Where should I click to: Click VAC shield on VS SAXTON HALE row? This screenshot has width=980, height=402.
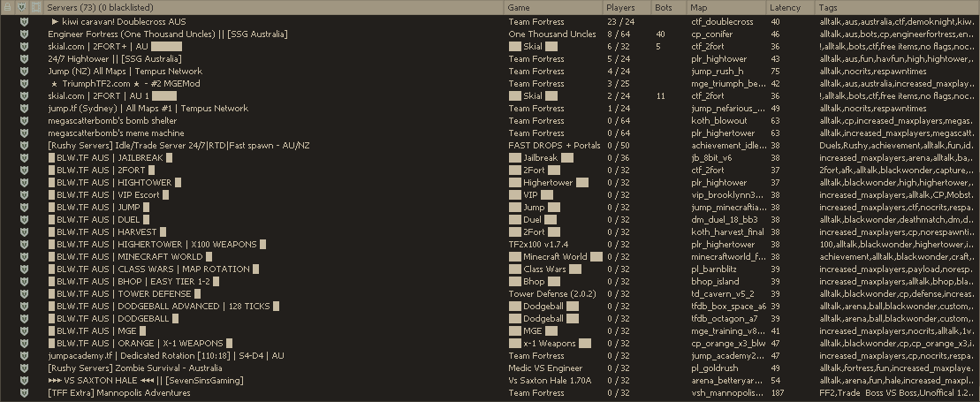(24, 381)
